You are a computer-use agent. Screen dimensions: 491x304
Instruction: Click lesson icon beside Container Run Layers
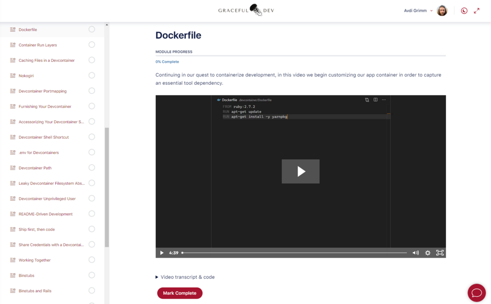pos(13,45)
